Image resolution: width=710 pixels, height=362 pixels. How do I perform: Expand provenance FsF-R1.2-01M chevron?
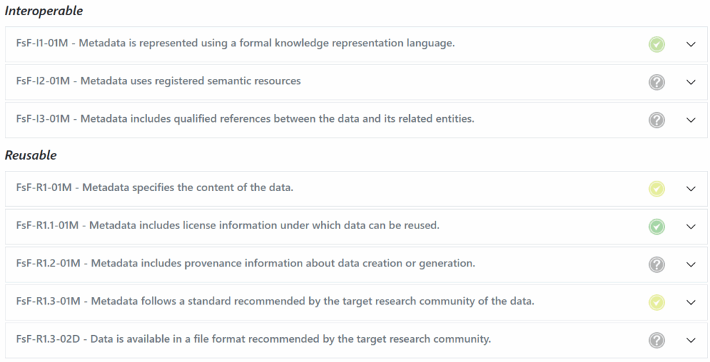coord(691,265)
